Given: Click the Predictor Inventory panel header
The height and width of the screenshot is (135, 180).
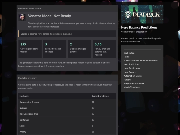Looking at the screenshot, I should pos(67,78).
